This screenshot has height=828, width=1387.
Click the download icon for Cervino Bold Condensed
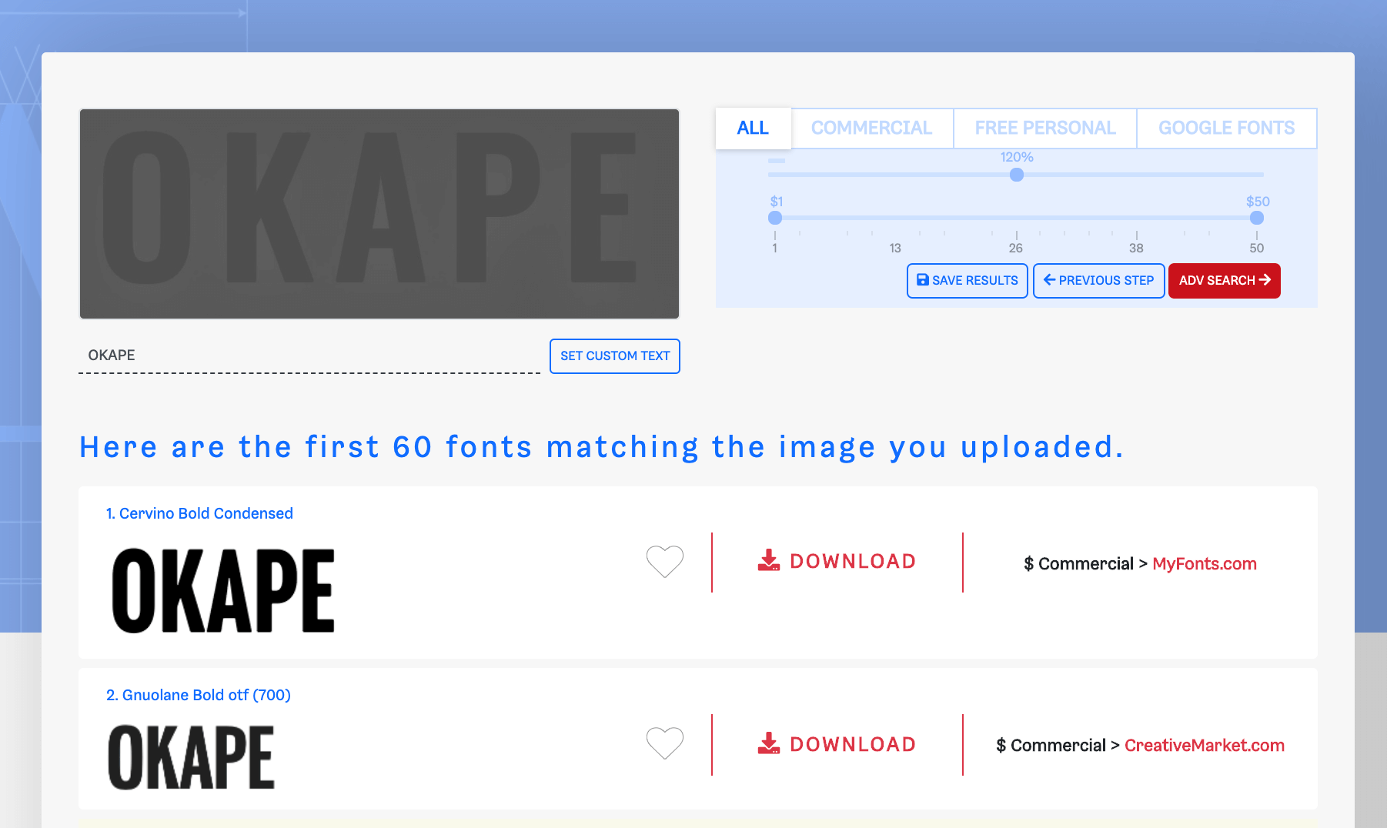[x=767, y=561]
